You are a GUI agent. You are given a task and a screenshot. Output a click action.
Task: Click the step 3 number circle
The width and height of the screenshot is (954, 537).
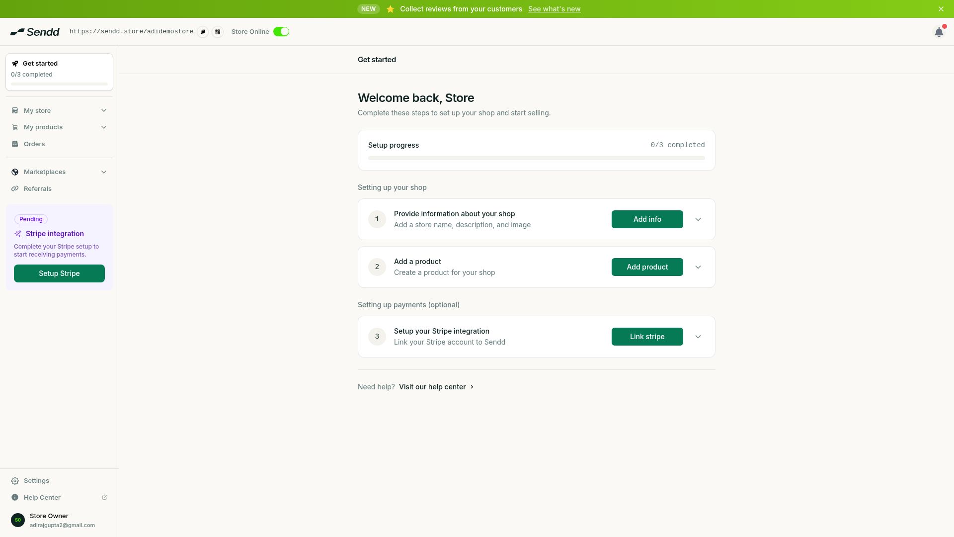[x=377, y=337]
